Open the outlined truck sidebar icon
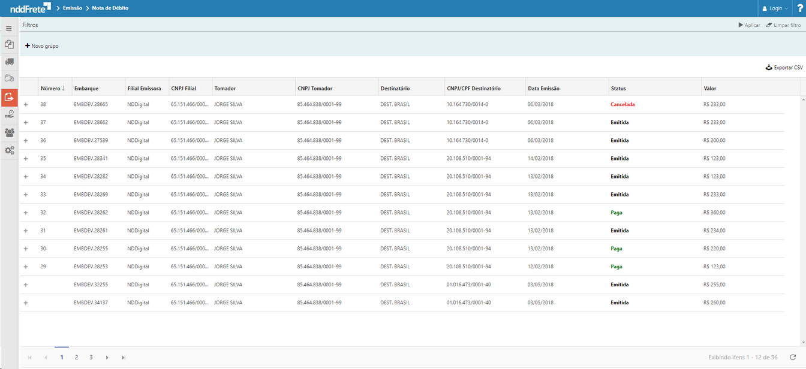806x369 pixels. pyautogui.click(x=9, y=78)
